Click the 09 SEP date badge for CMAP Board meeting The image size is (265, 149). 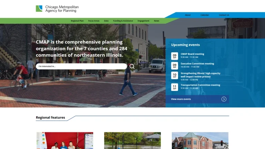coord(175,56)
